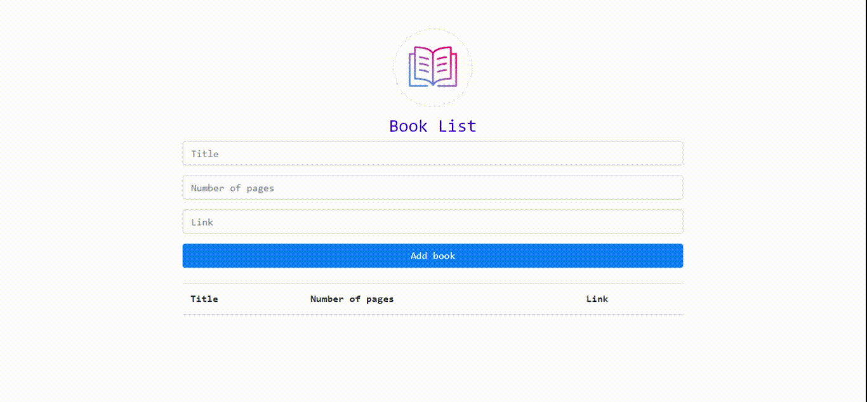Select the circular emblem containing the book graphic
The height and width of the screenshot is (402, 867).
[x=433, y=68]
